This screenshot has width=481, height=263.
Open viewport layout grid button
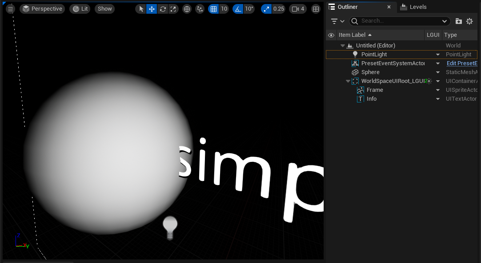tap(316, 9)
